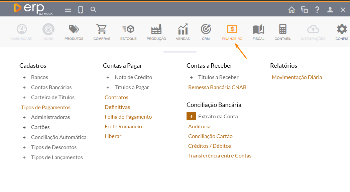Select the Financeiro module tab
The width and height of the screenshot is (350, 192).
[232, 32]
